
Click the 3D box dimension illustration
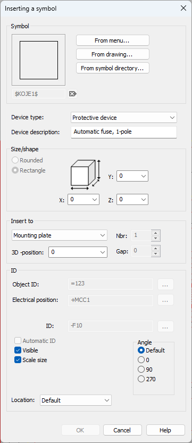[x=86, y=174]
